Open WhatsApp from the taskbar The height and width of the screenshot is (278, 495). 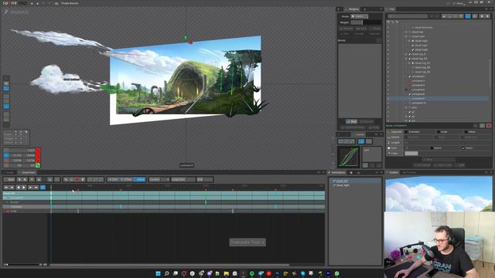pos(337,273)
